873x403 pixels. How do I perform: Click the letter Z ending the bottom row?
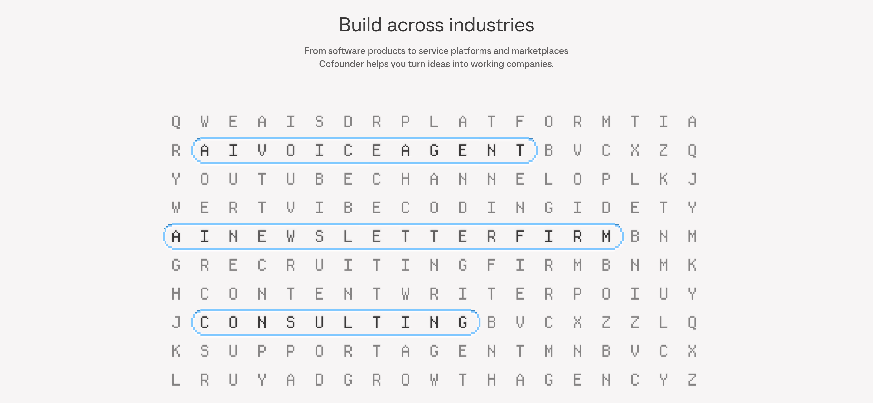pos(692,380)
